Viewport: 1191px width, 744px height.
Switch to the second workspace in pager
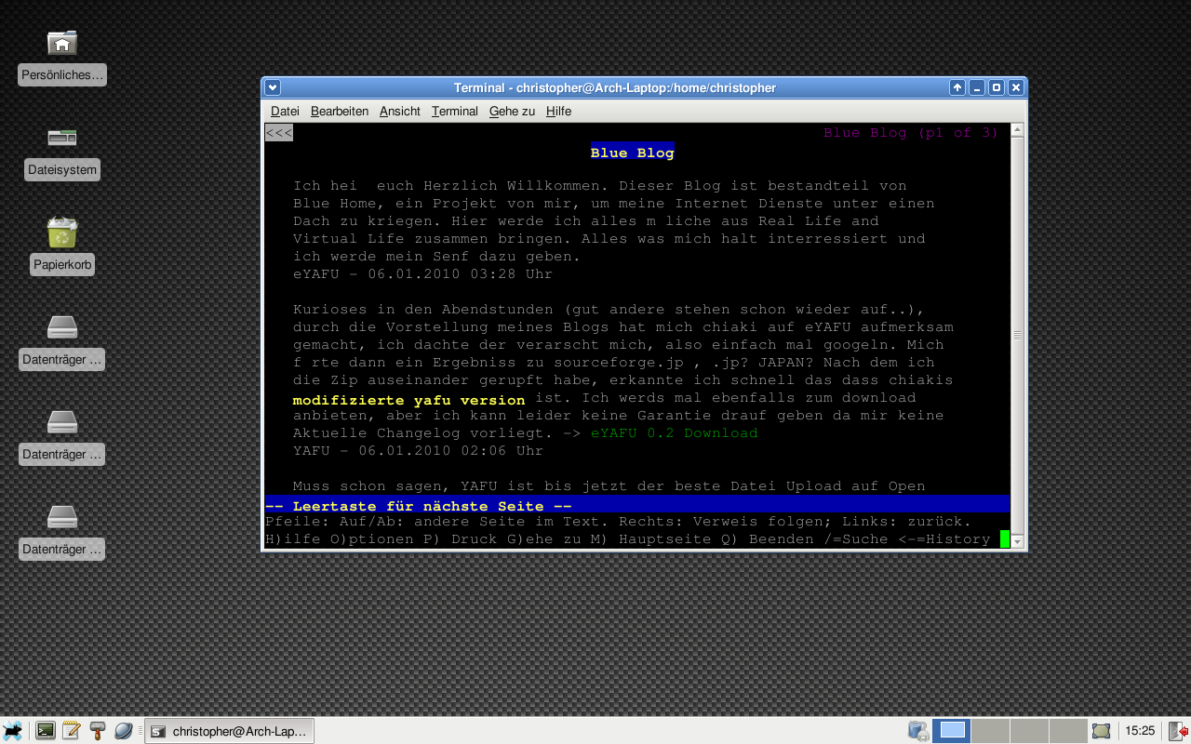990,731
